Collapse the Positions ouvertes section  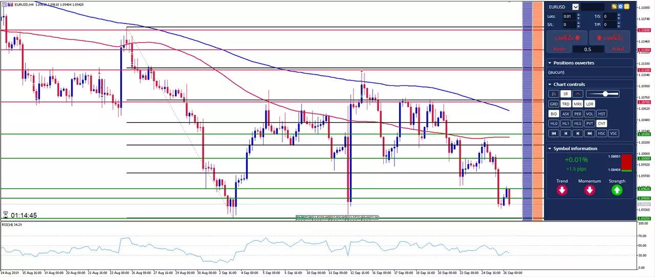(x=550, y=63)
